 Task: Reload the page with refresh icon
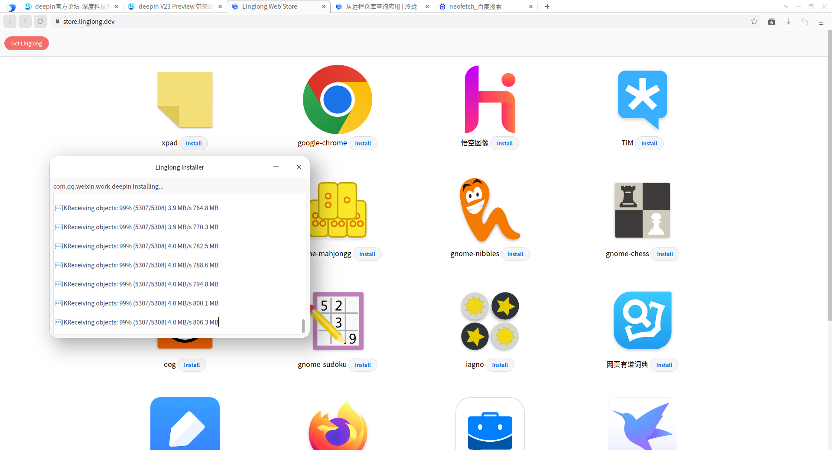[x=40, y=21]
